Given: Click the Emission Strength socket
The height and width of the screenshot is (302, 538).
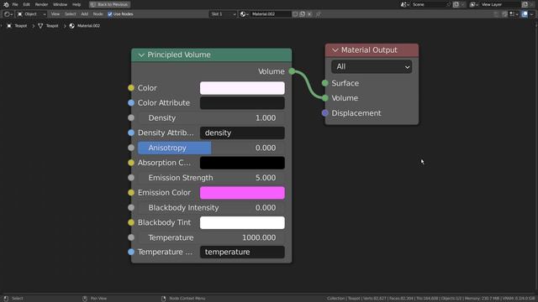Looking at the screenshot, I should 131,178.
